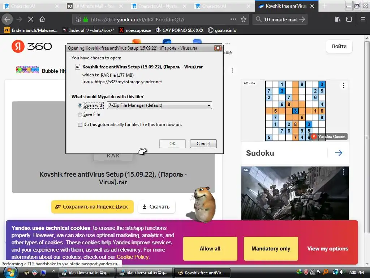Open Kovshik free antiVir... taskbar window
Screen dimensions: 370x278
pos(202,273)
